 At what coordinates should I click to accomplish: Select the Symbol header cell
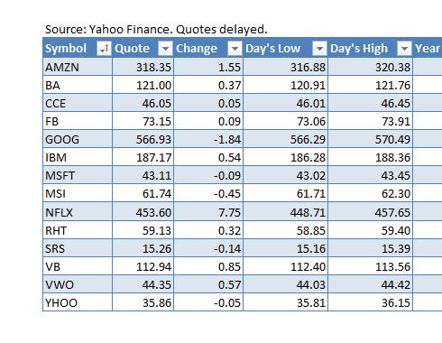tap(78, 48)
